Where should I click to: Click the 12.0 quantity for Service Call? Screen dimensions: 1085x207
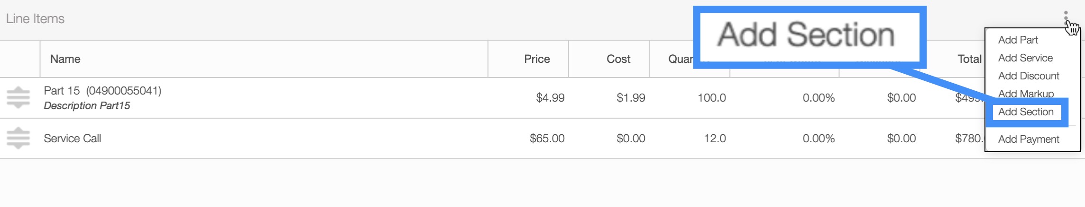[715, 138]
